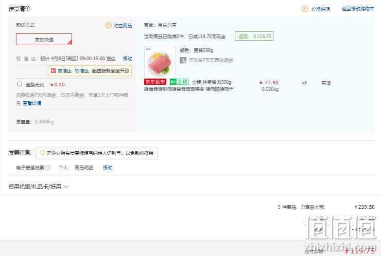
Task: Click the quantity text x5
Action: 304,83
